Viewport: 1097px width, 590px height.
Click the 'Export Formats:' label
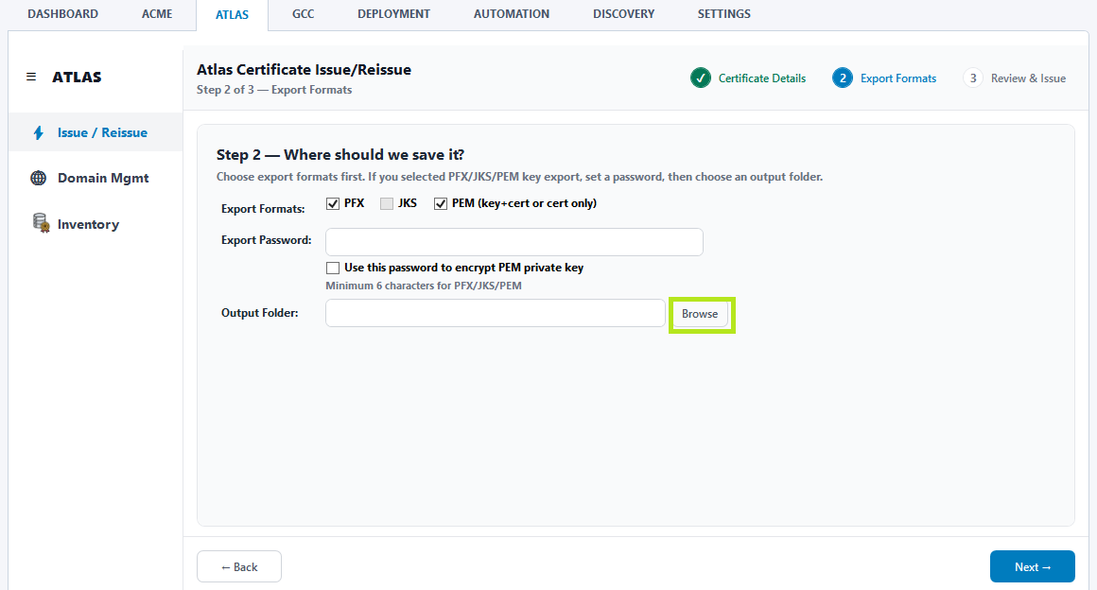pyautogui.click(x=263, y=209)
